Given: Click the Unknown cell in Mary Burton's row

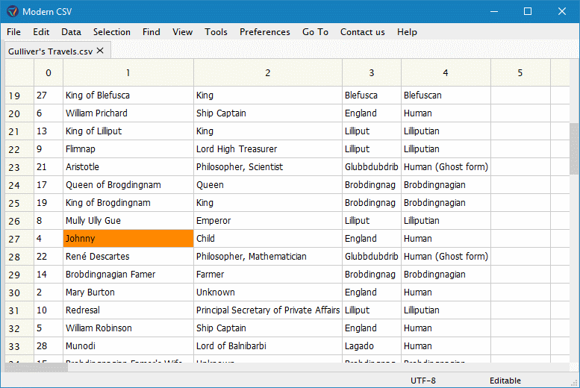Looking at the screenshot, I should click(268, 292).
